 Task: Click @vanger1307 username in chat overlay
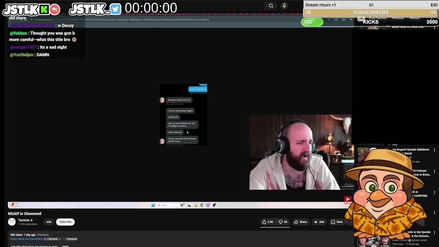(x=23, y=47)
